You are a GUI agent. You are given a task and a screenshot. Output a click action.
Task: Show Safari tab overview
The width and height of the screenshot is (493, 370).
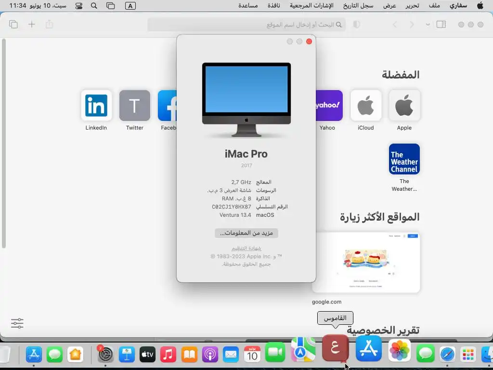pos(13,24)
